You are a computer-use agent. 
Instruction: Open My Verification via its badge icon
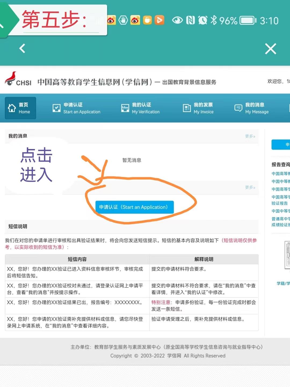coord(125,108)
